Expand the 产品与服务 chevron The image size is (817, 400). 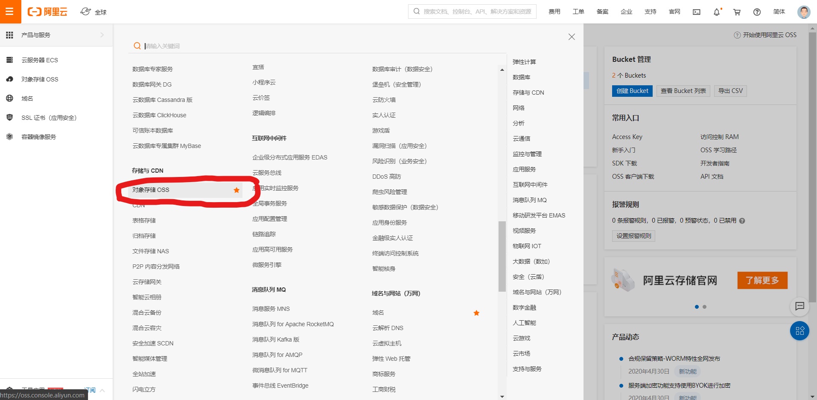point(102,35)
